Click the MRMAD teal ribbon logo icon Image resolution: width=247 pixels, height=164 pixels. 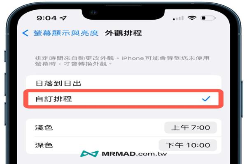[89, 154]
